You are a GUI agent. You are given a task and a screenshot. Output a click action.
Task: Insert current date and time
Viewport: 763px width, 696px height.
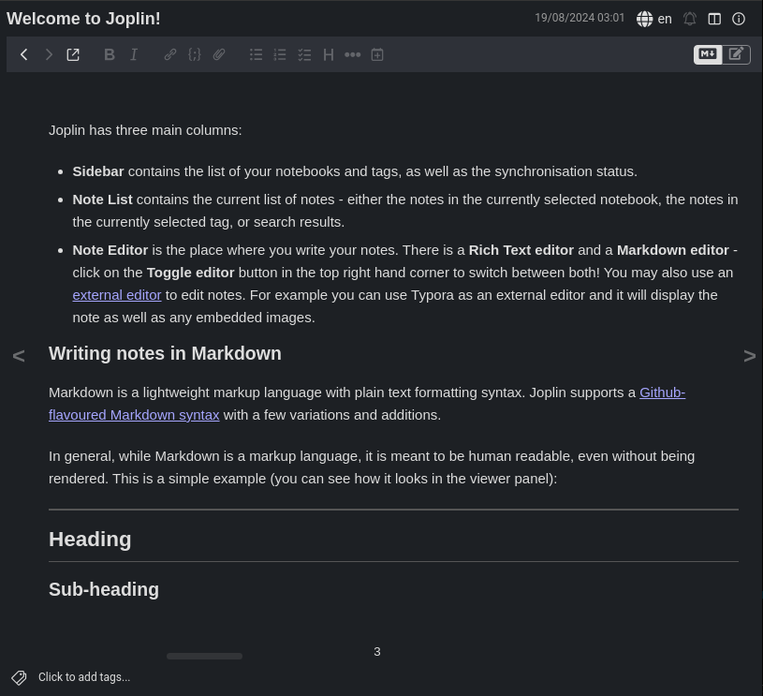coord(377,54)
